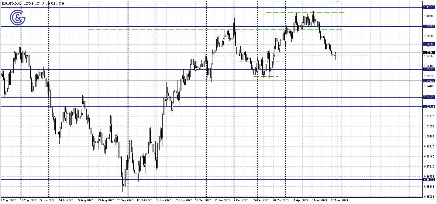Click the EURUSD,Daily chart title text
437x204 pixels.
pos(12,4)
